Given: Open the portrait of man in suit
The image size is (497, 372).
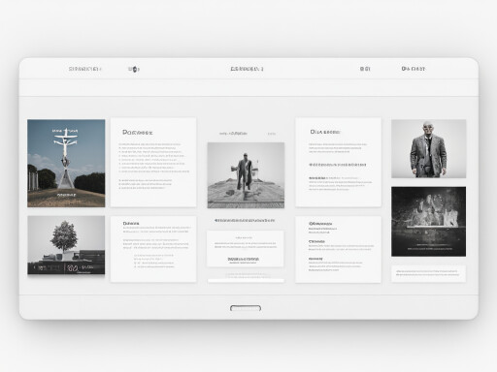Looking at the screenshot, I should 429,149.
